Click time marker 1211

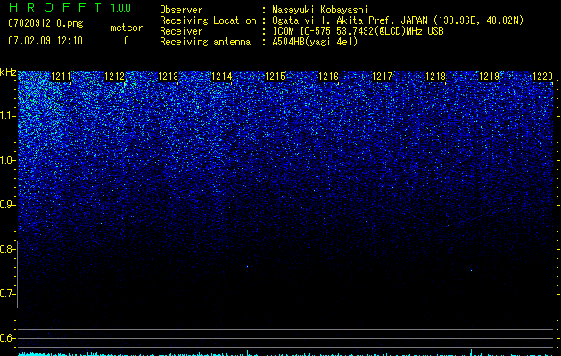point(62,77)
